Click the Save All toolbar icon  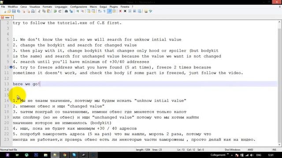tap(19, 11)
